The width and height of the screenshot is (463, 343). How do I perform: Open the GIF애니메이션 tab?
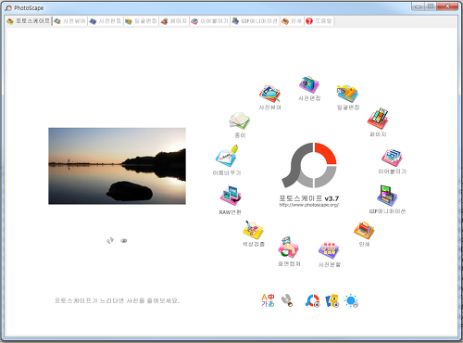pos(255,21)
